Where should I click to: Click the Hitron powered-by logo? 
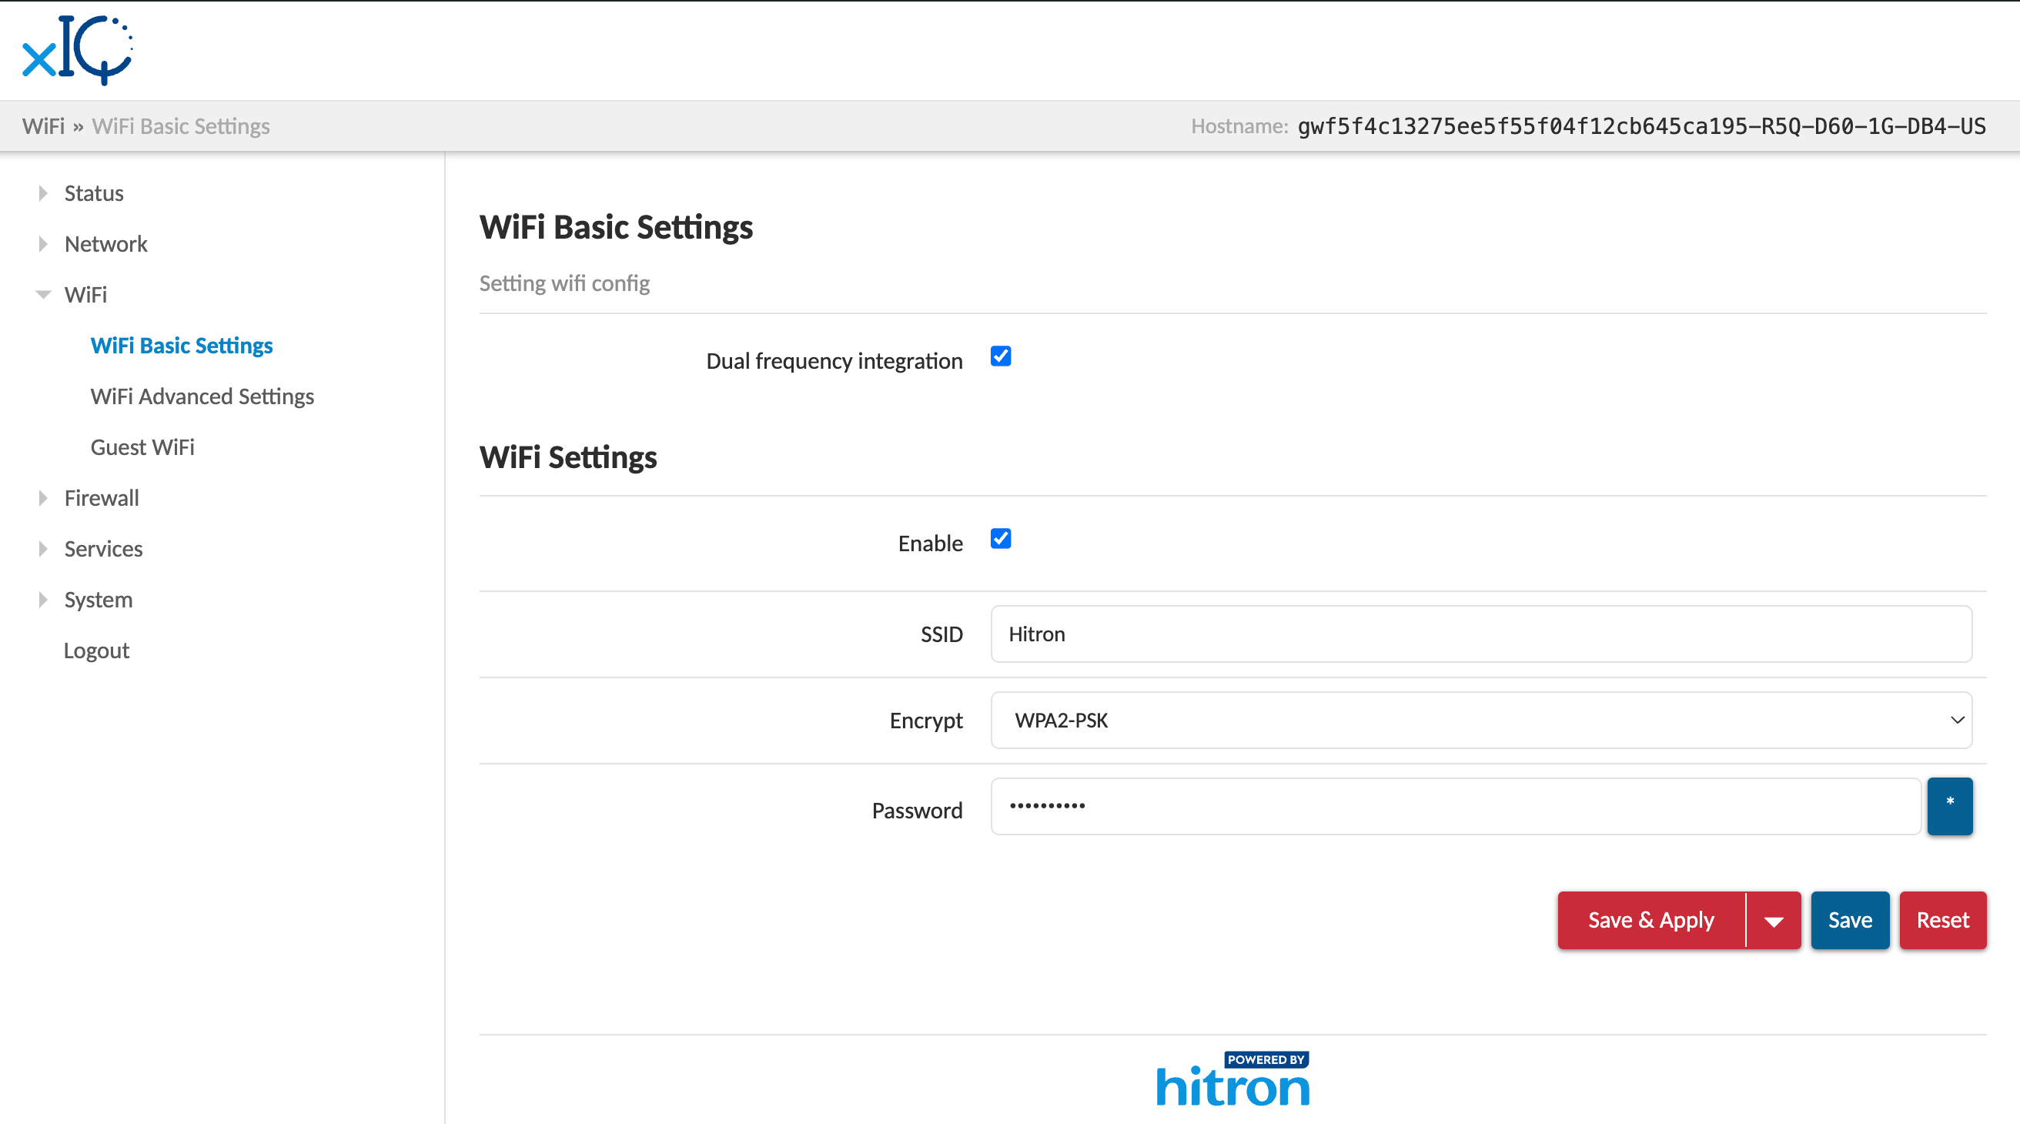(1232, 1079)
